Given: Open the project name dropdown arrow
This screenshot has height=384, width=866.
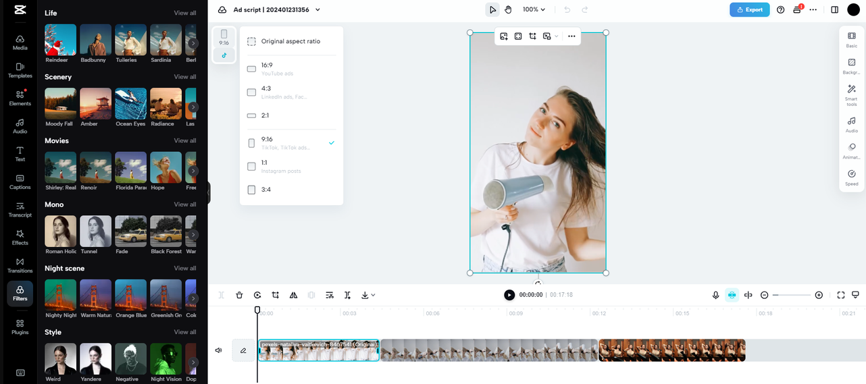Looking at the screenshot, I should [317, 9].
